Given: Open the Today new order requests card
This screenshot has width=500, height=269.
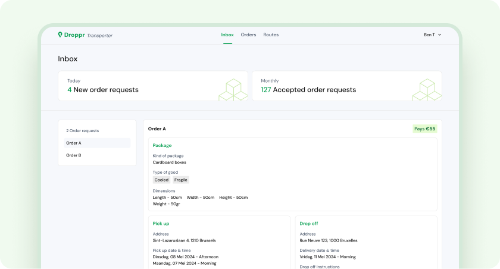Looking at the screenshot, I should coord(153,86).
